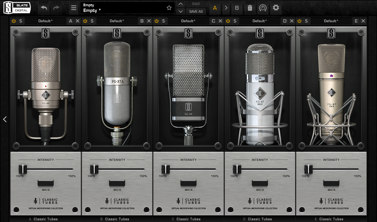Click the next preset down chevron
Viewport: 377px width, 222px height.
click(180, 11)
